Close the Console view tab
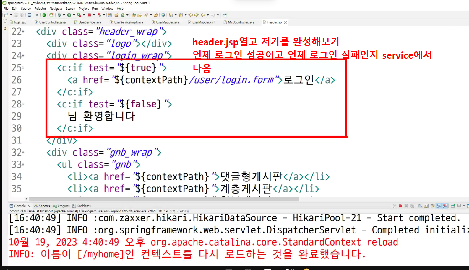Screen dimensions: 469x270 point(29,206)
